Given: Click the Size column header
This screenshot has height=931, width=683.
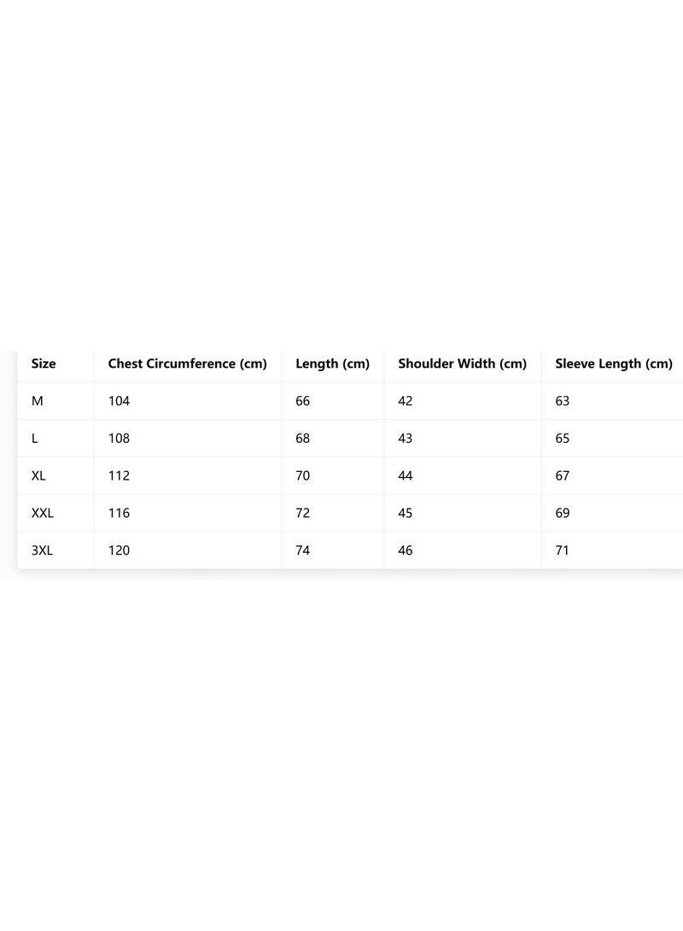Looking at the screenshot, I should (44, 364).
